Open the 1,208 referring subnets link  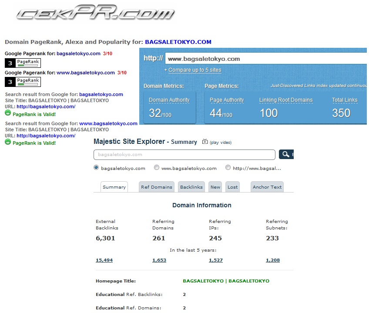(273, 260)
